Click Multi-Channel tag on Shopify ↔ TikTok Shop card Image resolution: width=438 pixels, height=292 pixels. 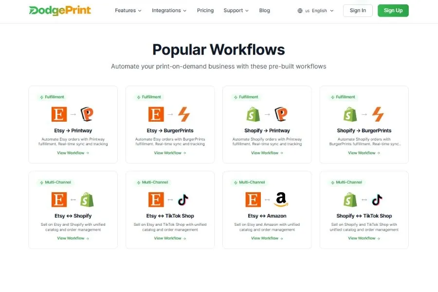coord(346,182)
